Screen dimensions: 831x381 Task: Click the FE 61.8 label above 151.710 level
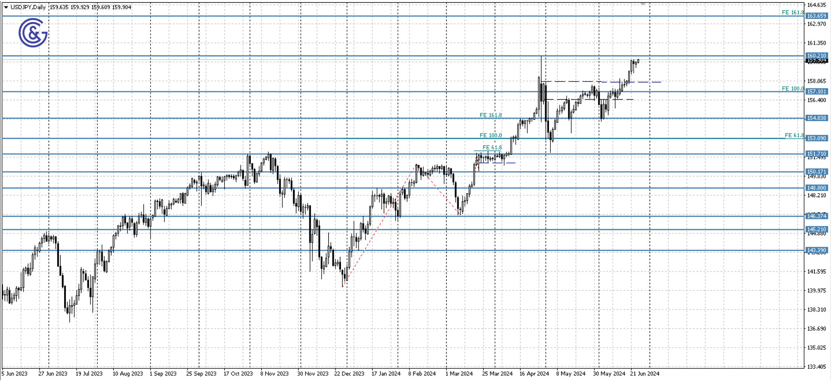[x=492, y=148]
